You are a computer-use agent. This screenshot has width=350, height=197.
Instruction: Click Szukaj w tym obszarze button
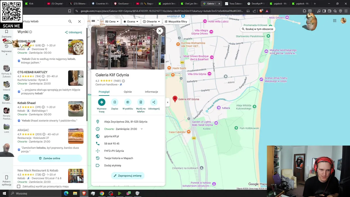pos(257,29)
